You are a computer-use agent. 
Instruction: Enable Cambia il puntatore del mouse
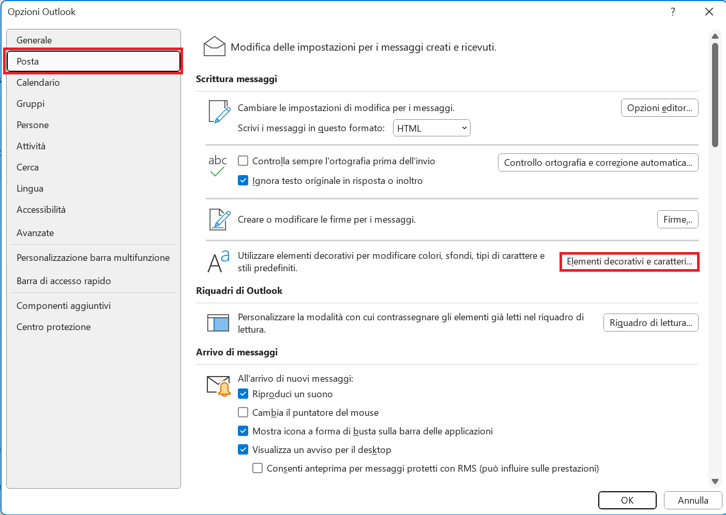tap(243, 412)
